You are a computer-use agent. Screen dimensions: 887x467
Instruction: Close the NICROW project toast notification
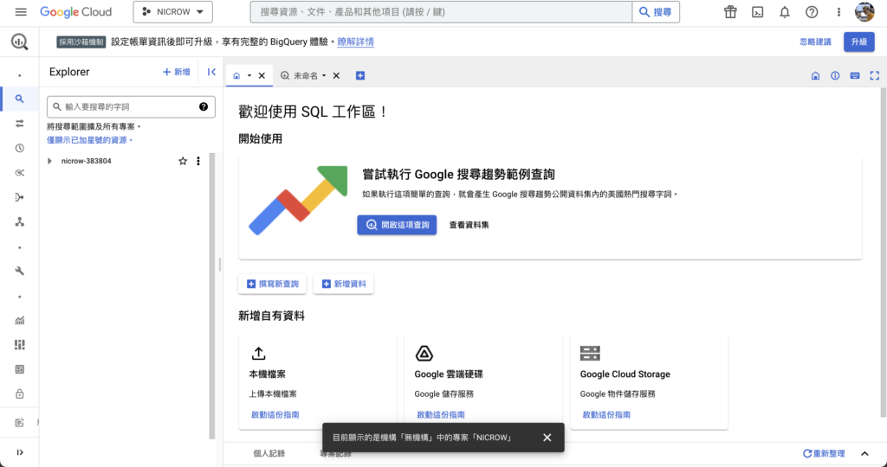pyautogui.click(x=547, y=438)
